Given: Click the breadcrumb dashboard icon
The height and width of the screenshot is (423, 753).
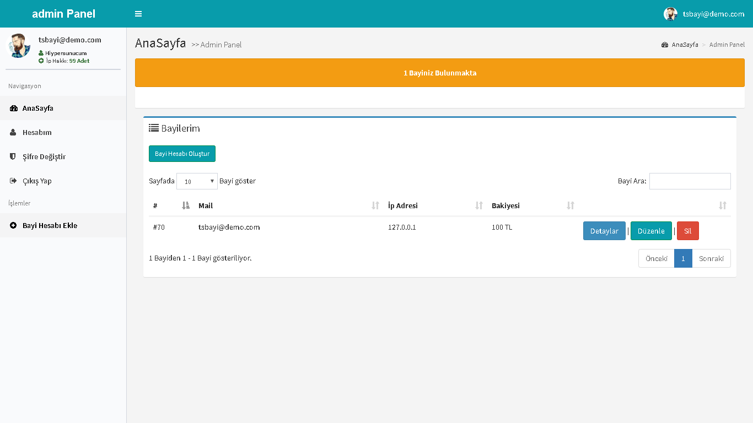Looking at the screenshot, I should (x=665, y=45).
